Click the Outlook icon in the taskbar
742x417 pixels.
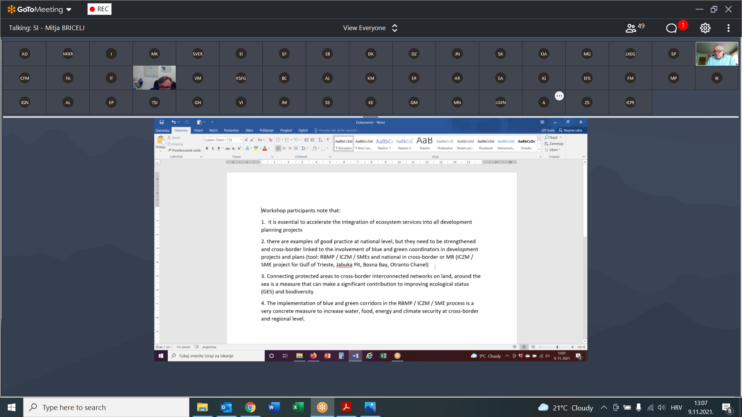tap(226, 407)
